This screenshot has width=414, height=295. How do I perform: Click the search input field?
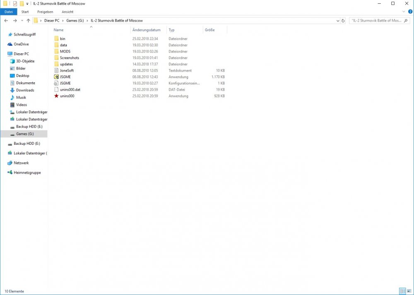click(x=376, y=21)
